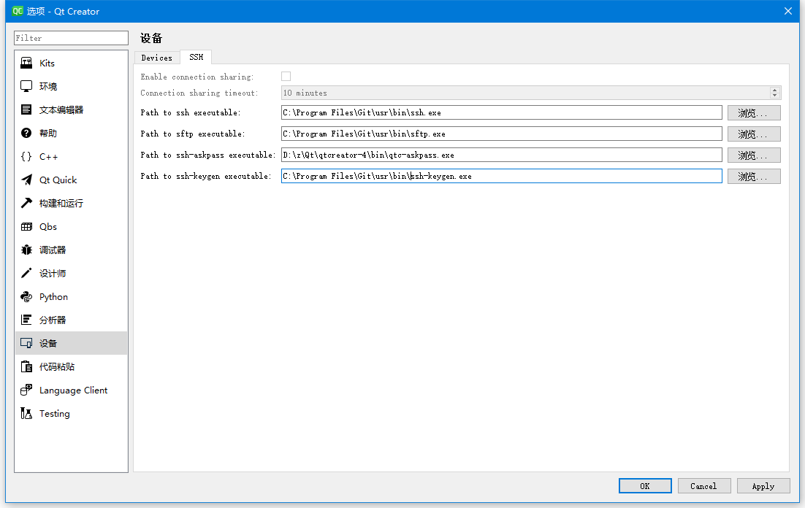Edit the sftp executable path field
805x508 pixels.
[x=502, y=134]
